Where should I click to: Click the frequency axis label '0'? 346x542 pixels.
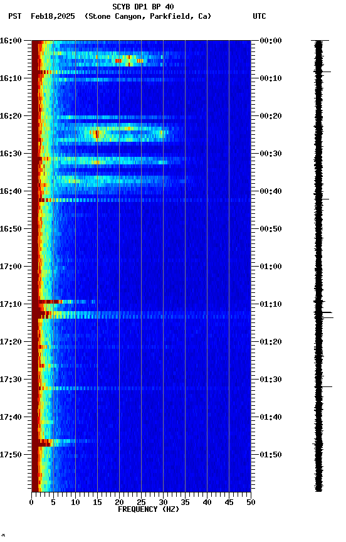pos(31,502)
